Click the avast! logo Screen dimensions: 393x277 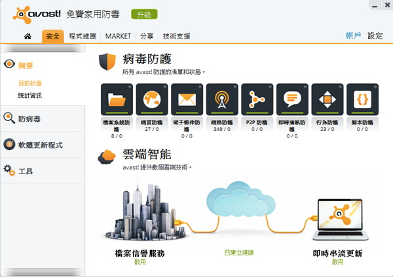37,15
